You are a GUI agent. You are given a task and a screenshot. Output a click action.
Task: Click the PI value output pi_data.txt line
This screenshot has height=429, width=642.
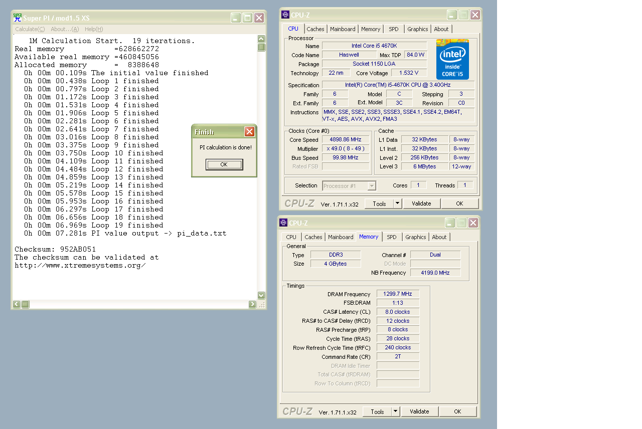click(x=125, y=233)
